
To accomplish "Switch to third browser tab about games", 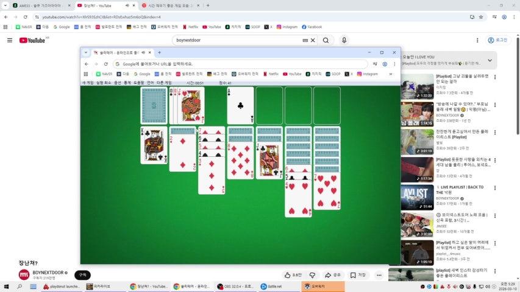I will coord(171,5).
